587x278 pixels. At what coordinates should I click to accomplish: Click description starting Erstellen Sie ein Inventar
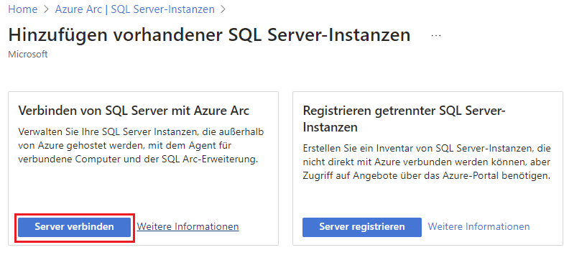click(427, 162)
